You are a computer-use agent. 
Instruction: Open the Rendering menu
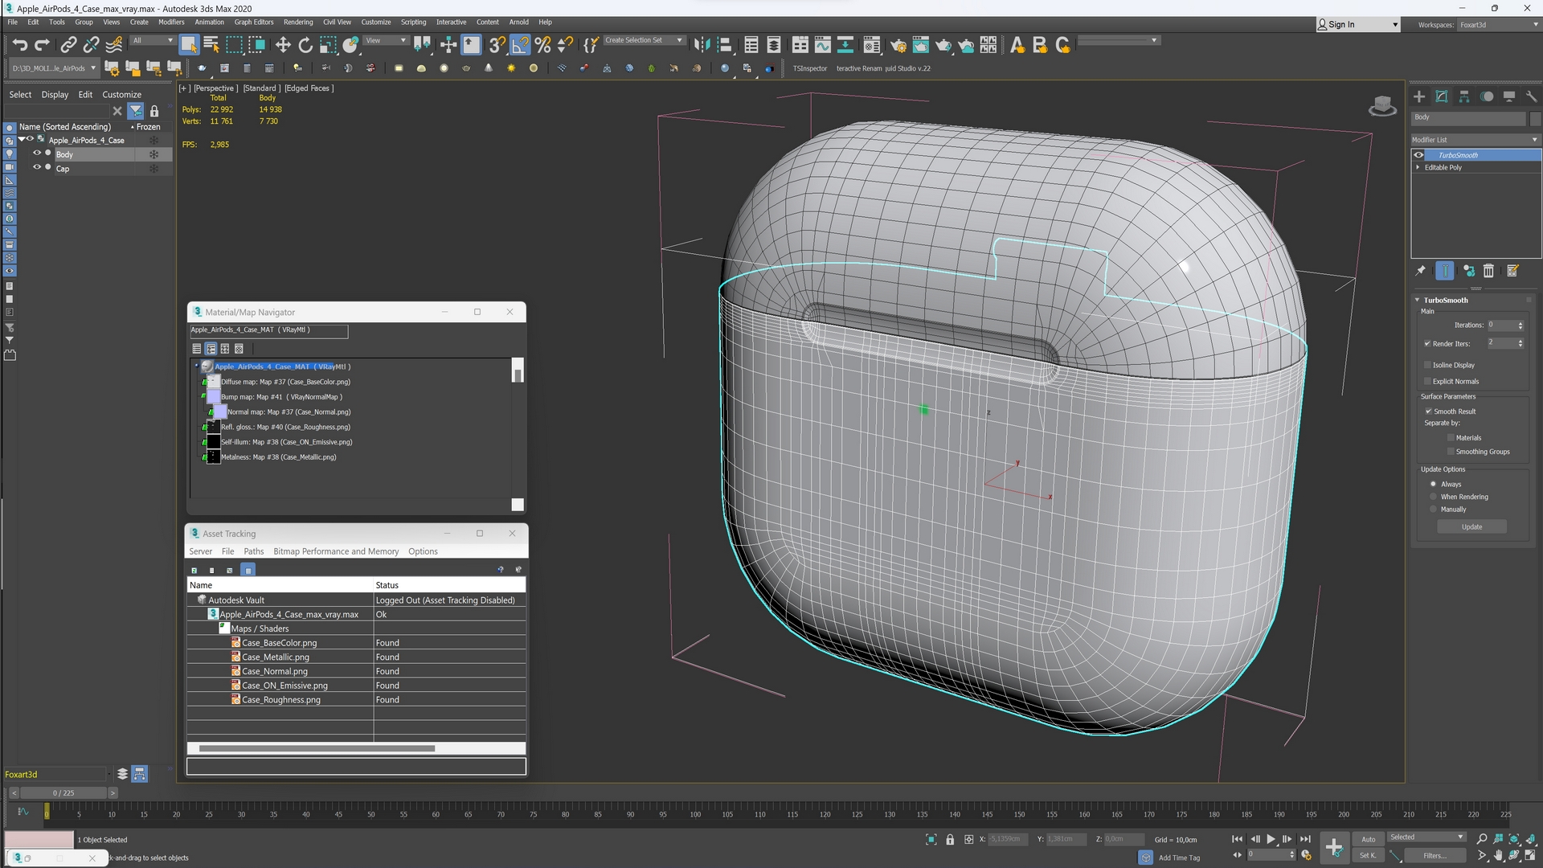point(298,23)
